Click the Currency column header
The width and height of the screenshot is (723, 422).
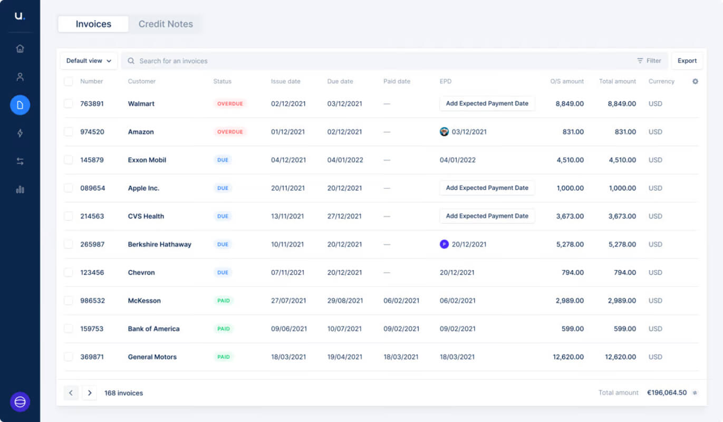(x=661, y=81)
